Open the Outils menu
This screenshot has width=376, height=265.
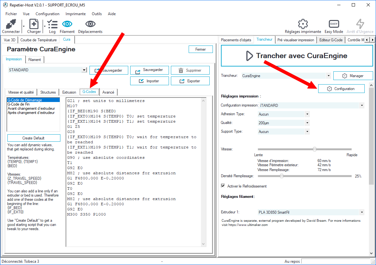(97, 14)
